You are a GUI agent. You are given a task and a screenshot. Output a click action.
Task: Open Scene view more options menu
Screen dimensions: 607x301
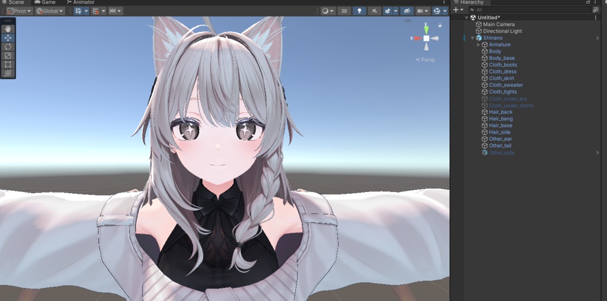[444, 2]
